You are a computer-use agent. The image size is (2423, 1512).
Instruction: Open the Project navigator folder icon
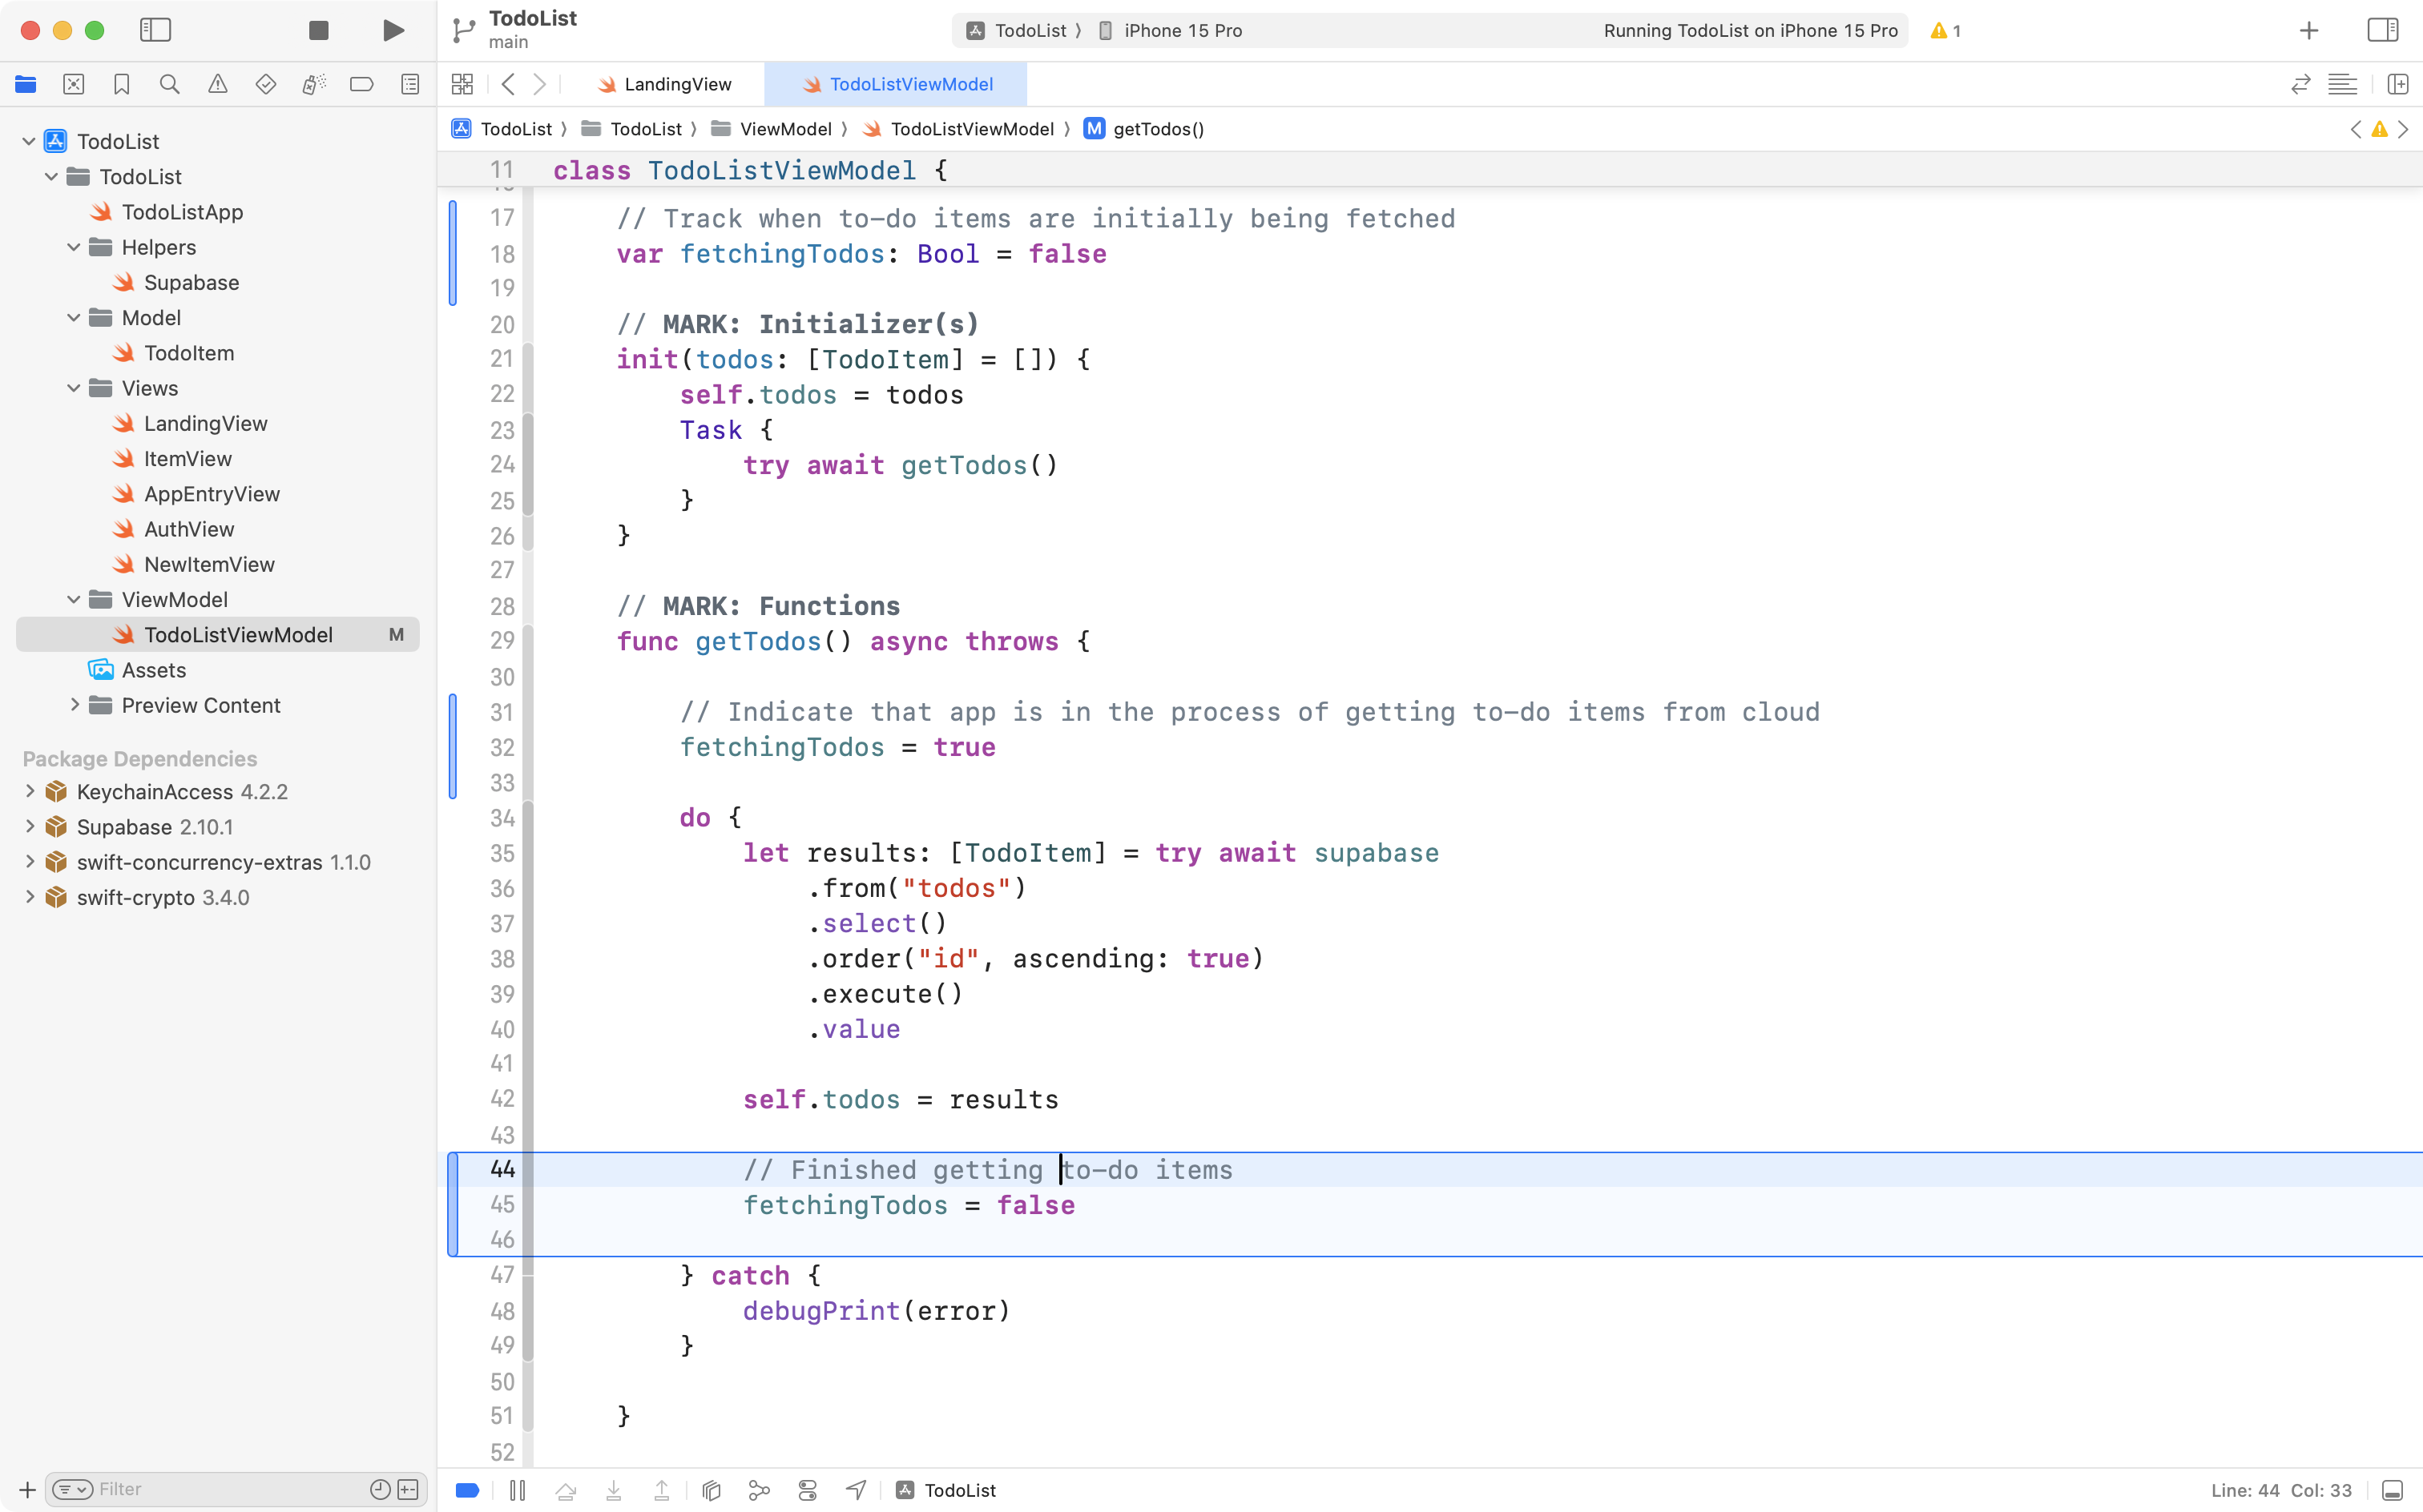point(26,84)
